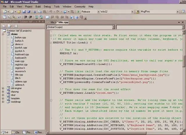This screenshot has width=186, height=135.
Task: Click the Properties icon in Solution Explorer toolbar
Action: (x=4, y=26)
